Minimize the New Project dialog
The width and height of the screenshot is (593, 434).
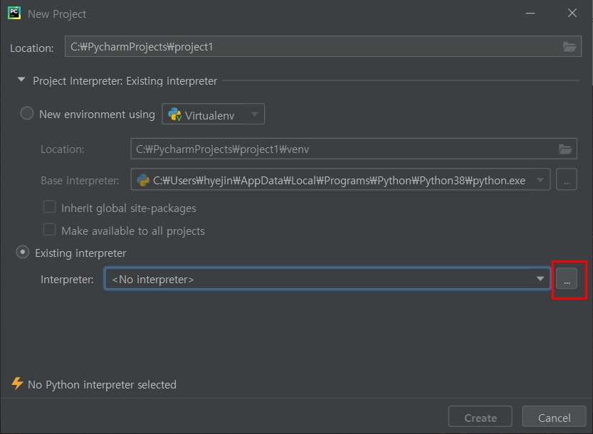pos(530,14)
